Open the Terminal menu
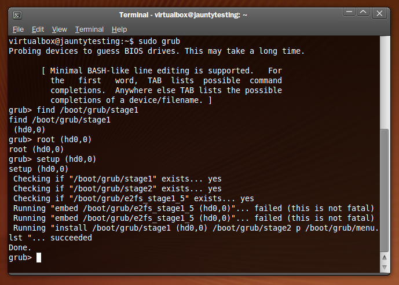The height and width of the screenshot is (285, 399). point(89,29)
